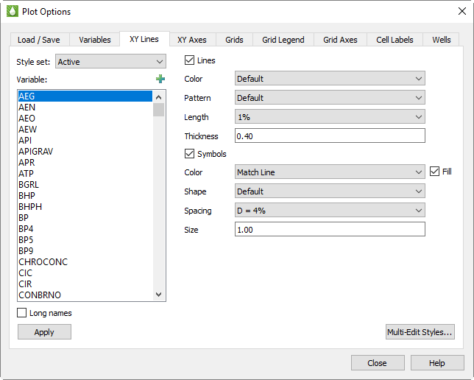Open the Shape dropdown
This screenshot has height=380, width=474.
coord(330,191)
